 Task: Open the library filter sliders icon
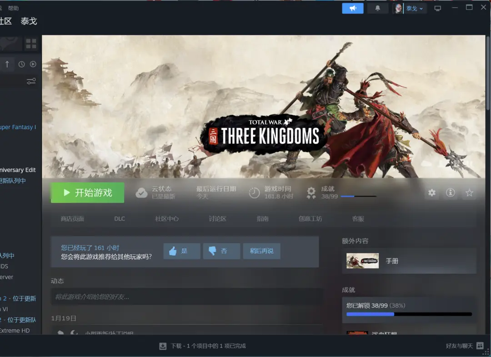pyautogui.click(x=31, y=81)
